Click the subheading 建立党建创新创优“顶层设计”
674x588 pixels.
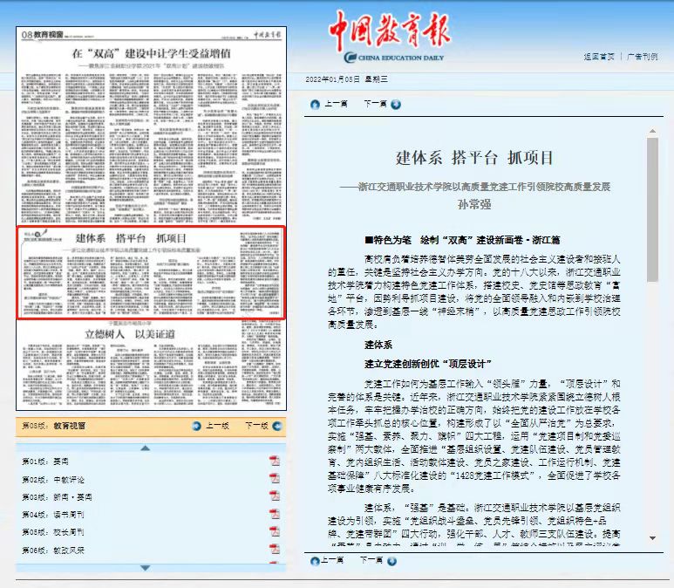coord(428,365)
